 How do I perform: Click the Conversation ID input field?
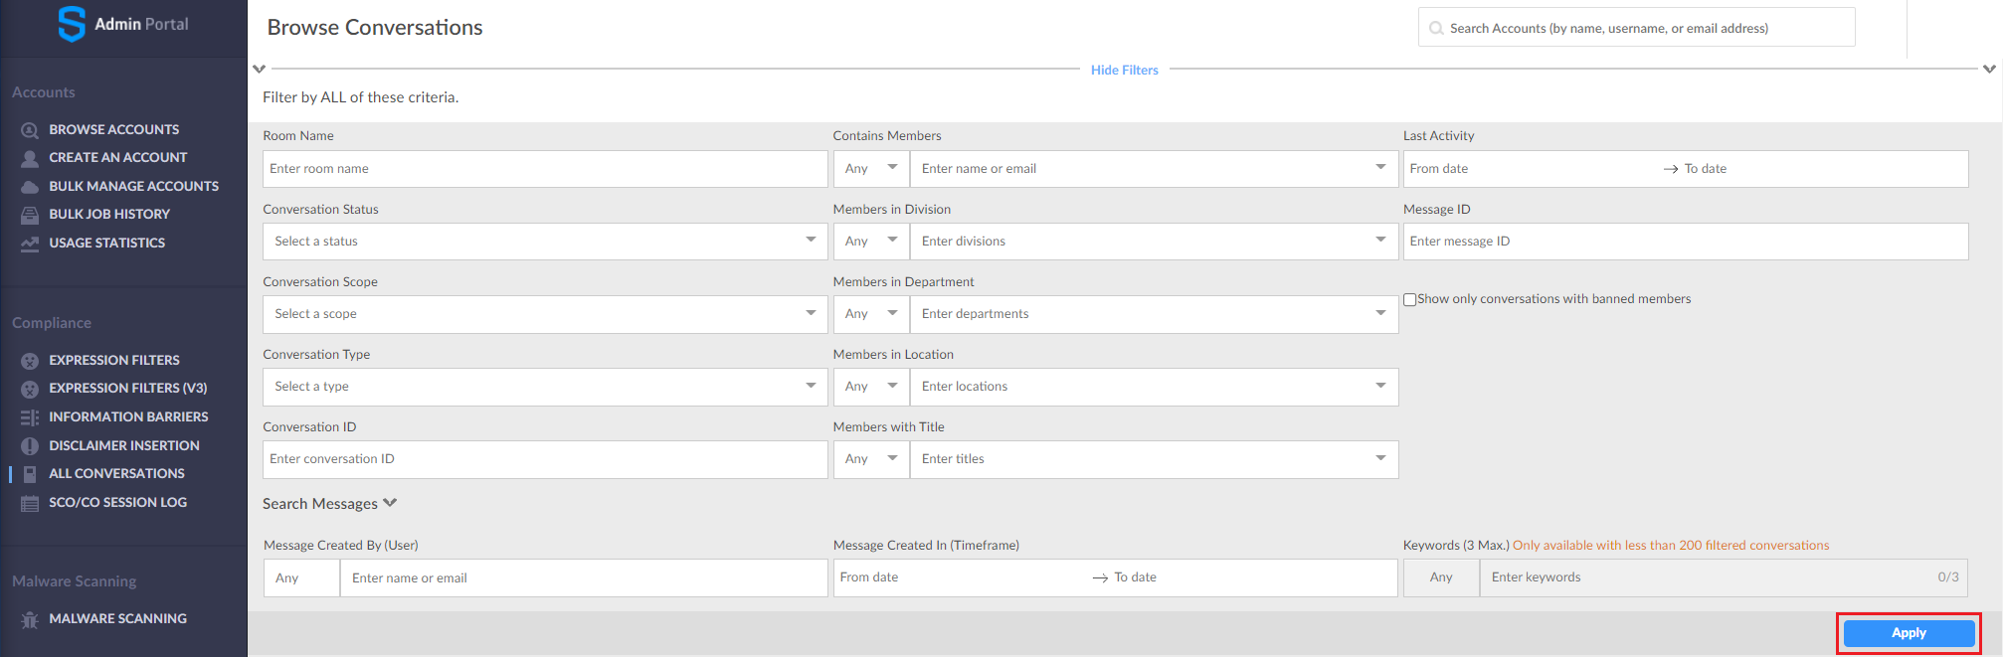coord(545,459)
